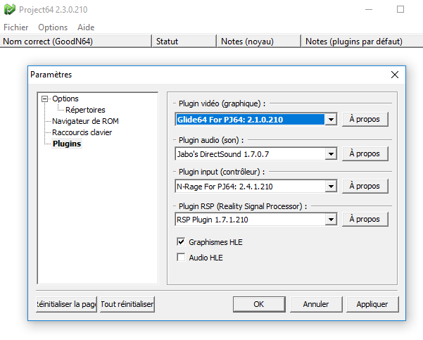
Task: Open RSP plugin dropdown arrow
Action: [x=331, y=220]
